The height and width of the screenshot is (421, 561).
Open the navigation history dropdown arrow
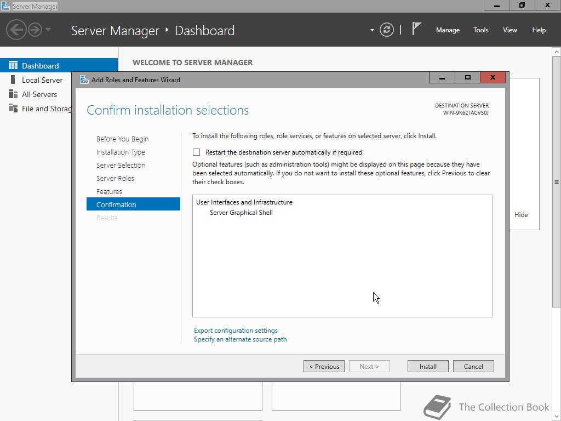coord(48,30)
